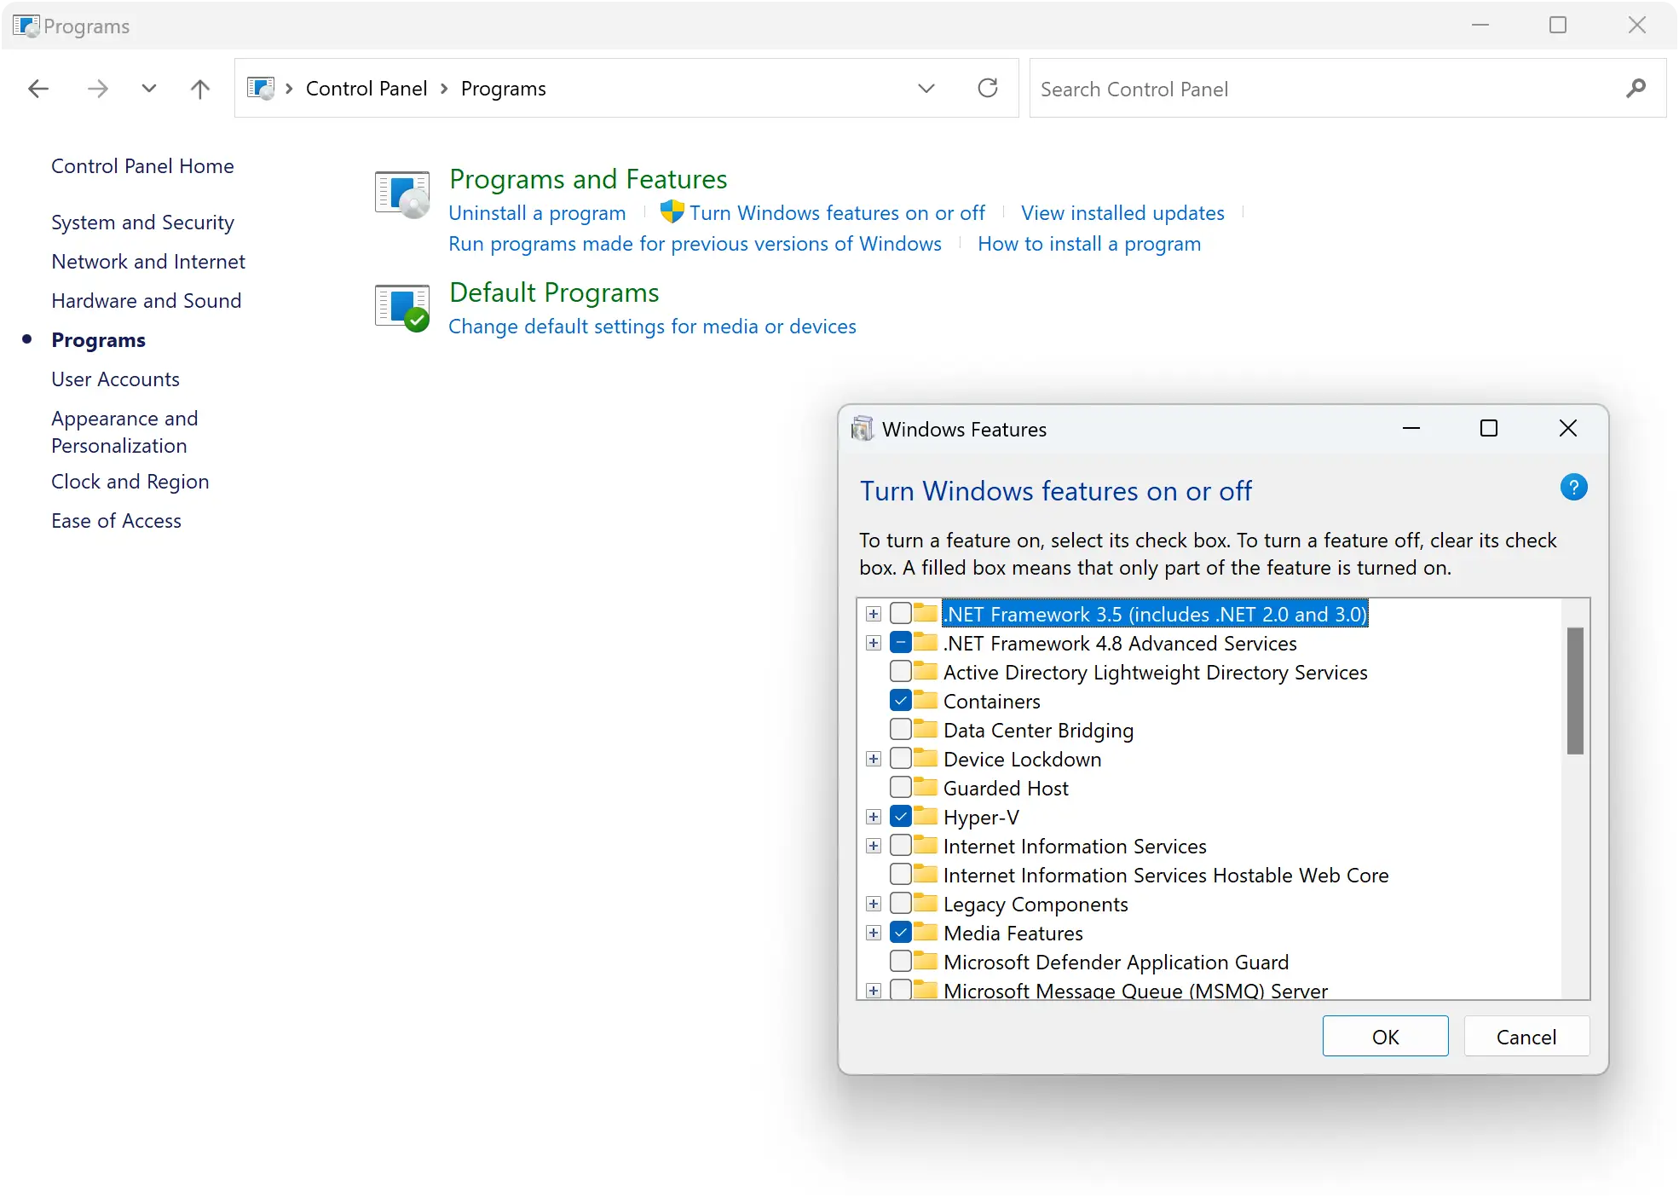The image size is (1679, 1197).
Task: Click the Hyper-V folder icon
Action: (926, 816)
